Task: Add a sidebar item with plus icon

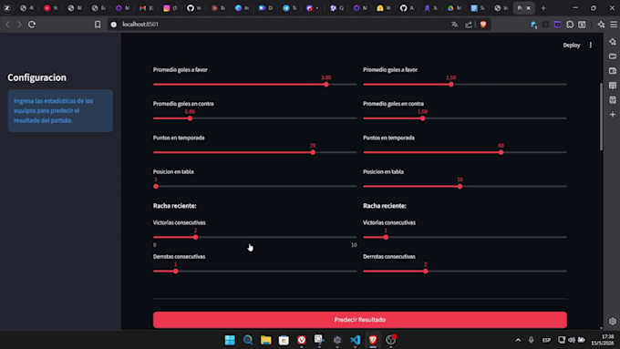Action: click(x=613, y=115)
